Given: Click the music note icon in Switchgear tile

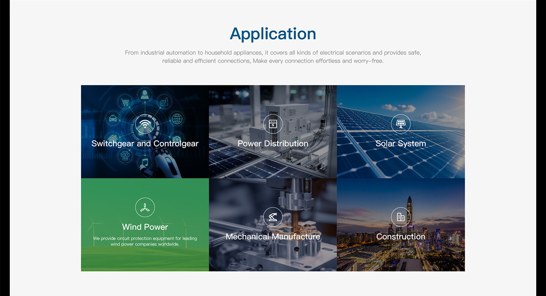Looking at the screenshot, I should tap(145, 162).
